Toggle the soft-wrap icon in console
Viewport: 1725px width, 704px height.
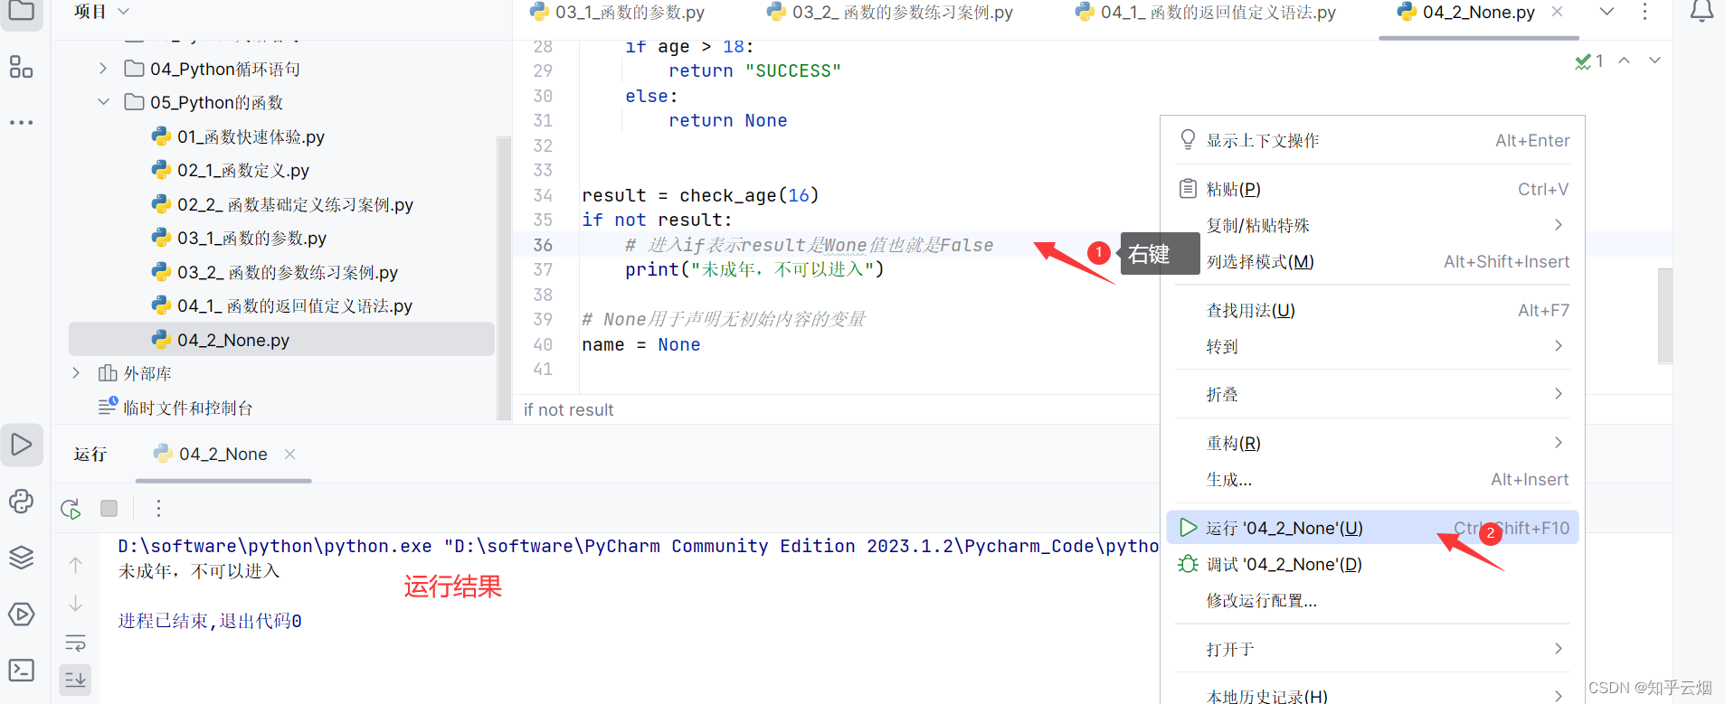76,643
